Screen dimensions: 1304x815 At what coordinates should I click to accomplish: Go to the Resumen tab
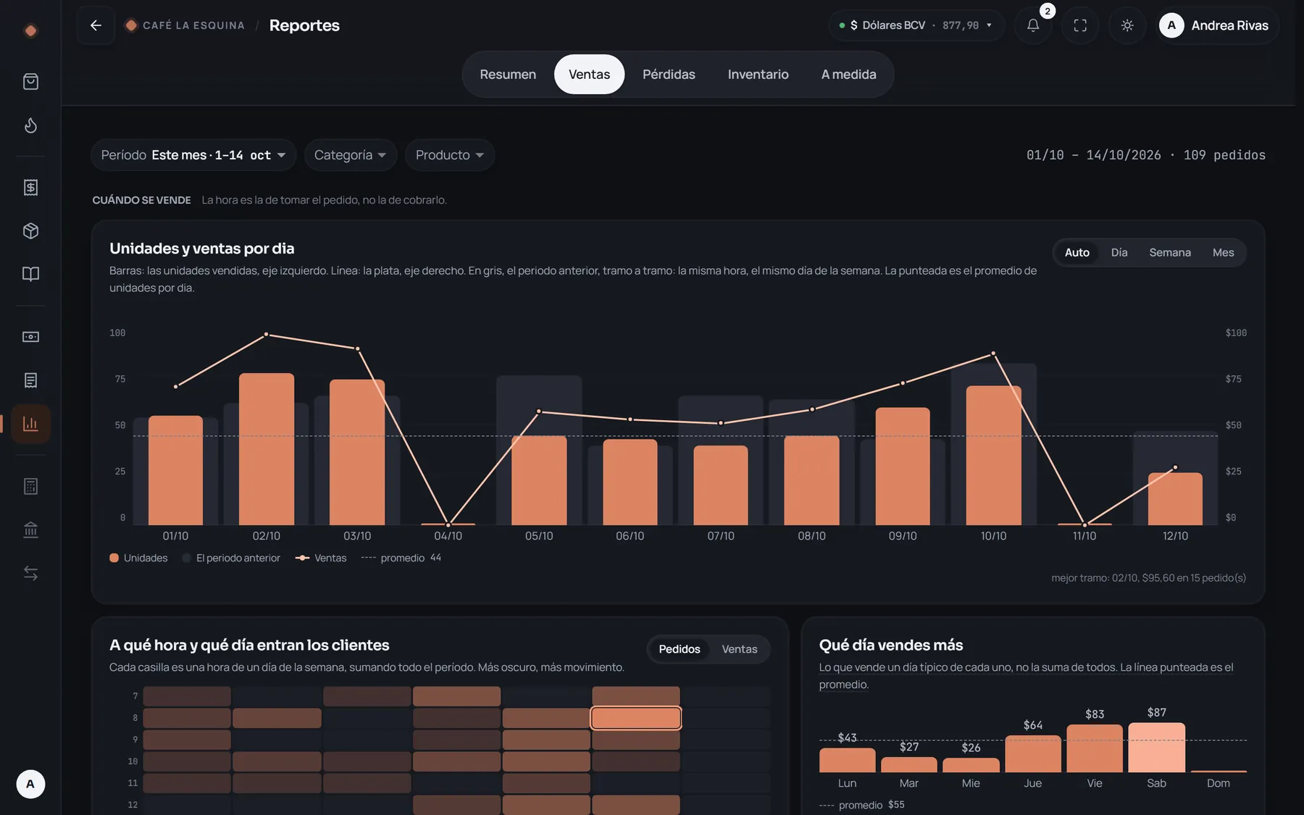tap(508, 75)
